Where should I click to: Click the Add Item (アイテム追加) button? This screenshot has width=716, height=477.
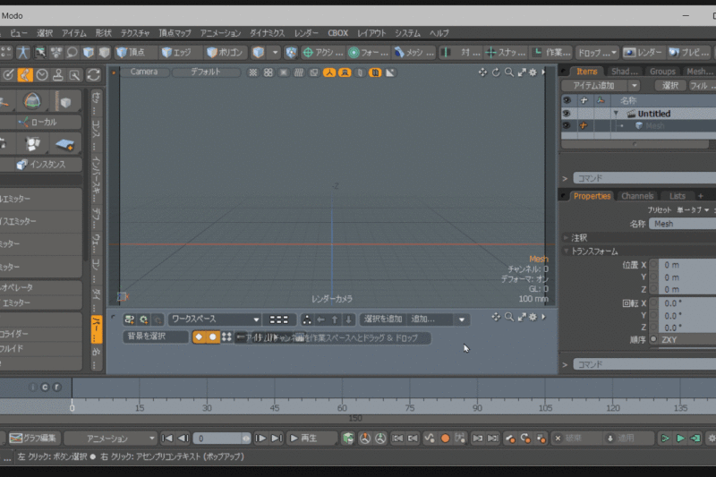pos(593,85)
